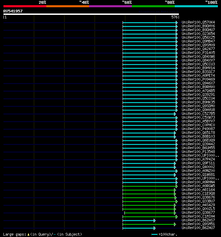Screen dimensions: 221x237
Task: Select the UniRef100_B9HV14 label
Action: pyautogui.click(x=198, y=68)
